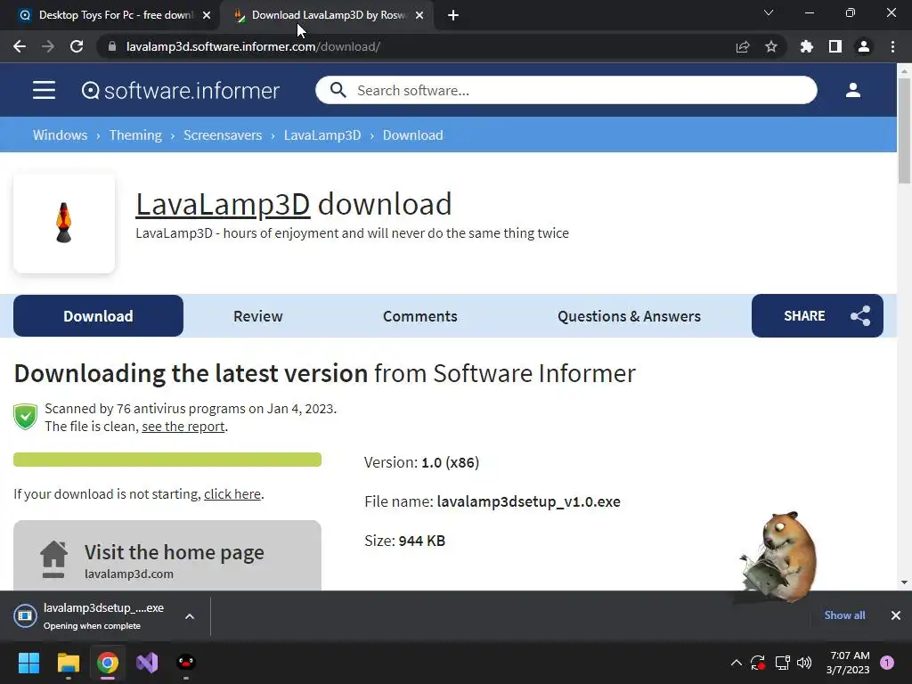The width and height of the screenshot is (912, 684).
Task: Open the volume tray icon
Action: tap(804, 663)
